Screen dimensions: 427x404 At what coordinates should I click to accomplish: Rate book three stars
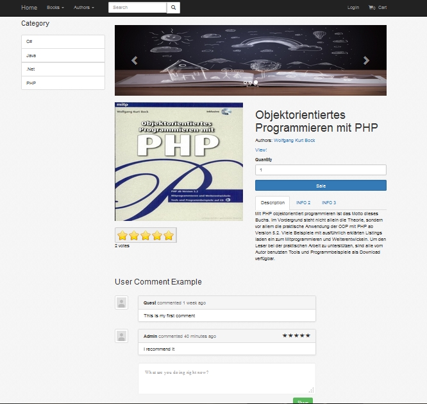146,235
